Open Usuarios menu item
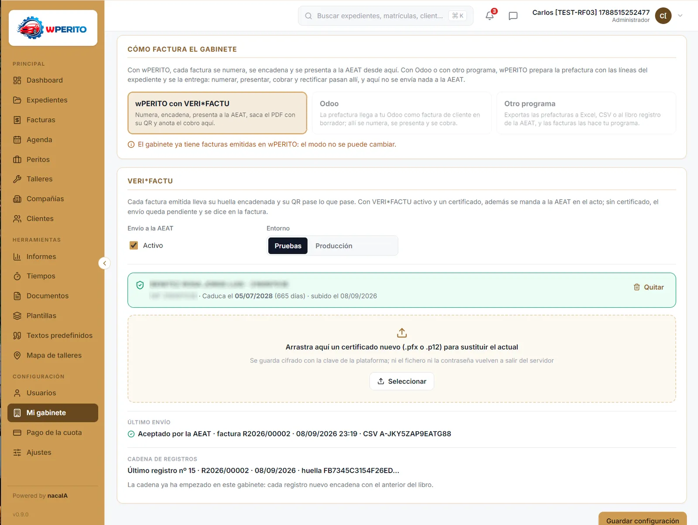 53,393
